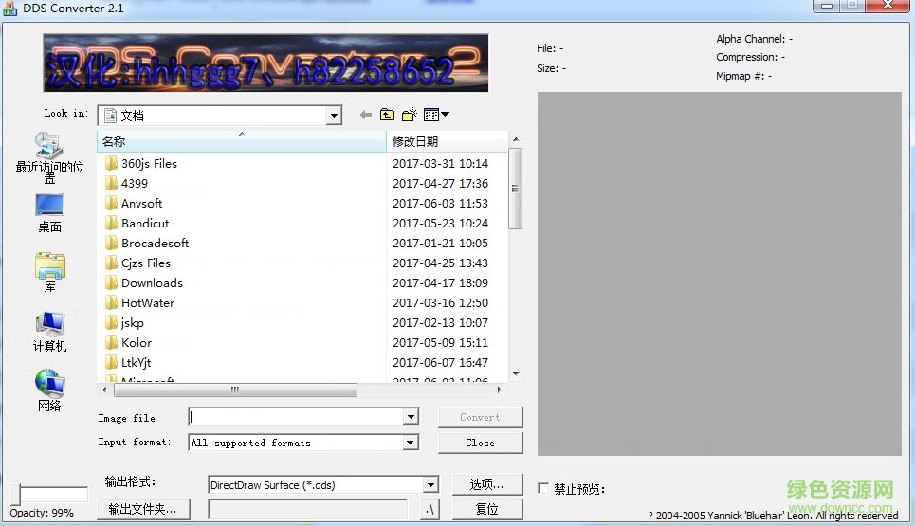Screen dimensions: 915x526
Task: Click the Opacity: 99% label
Action: (42, 513)
